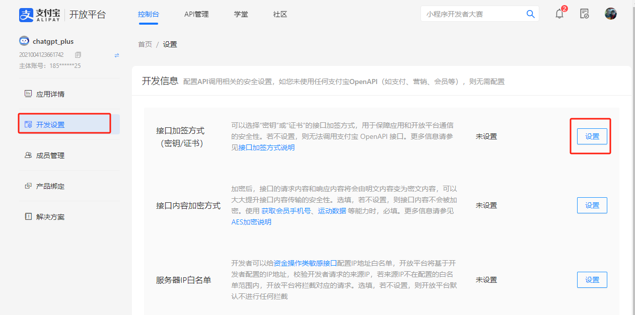Viewport: 635px width, 315px height.
Task: Go to the 社区 community section
Action: [280, 14]
